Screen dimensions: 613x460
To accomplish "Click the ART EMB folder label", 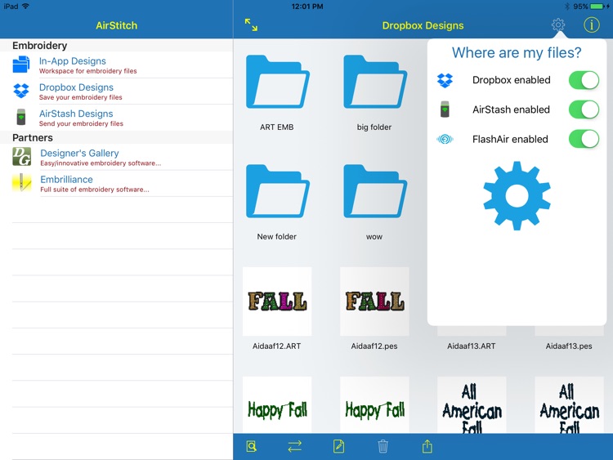I will [277, 127].
